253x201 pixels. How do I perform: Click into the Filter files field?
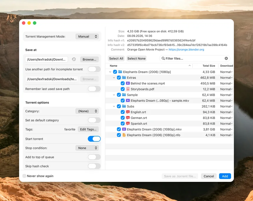(195, 58)
